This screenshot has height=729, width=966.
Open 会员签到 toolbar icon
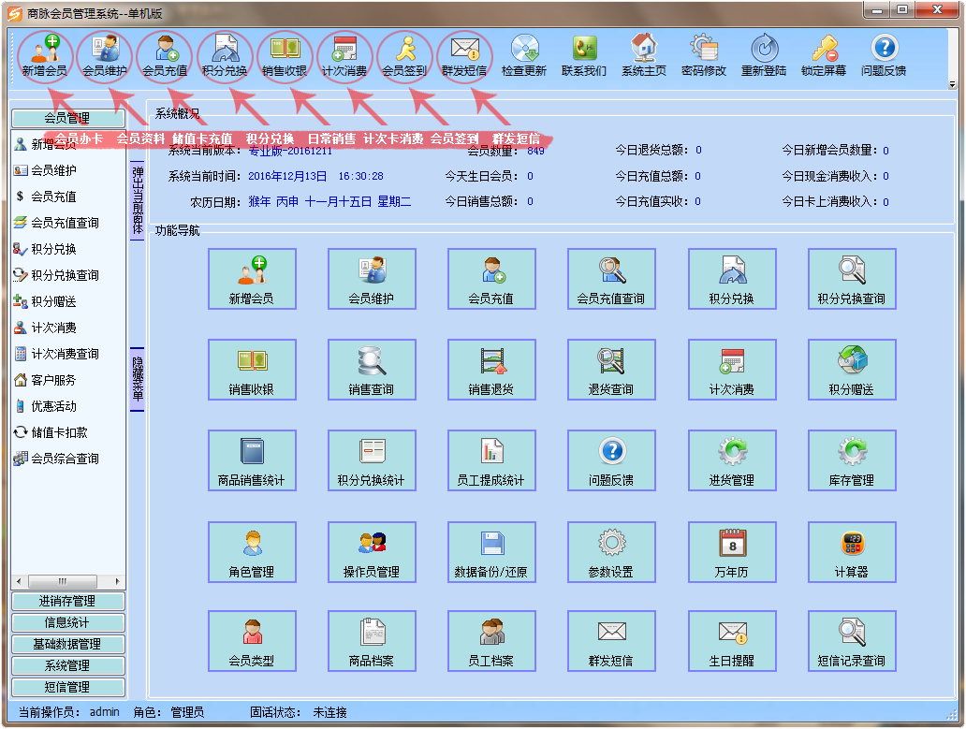pos(404,55)
